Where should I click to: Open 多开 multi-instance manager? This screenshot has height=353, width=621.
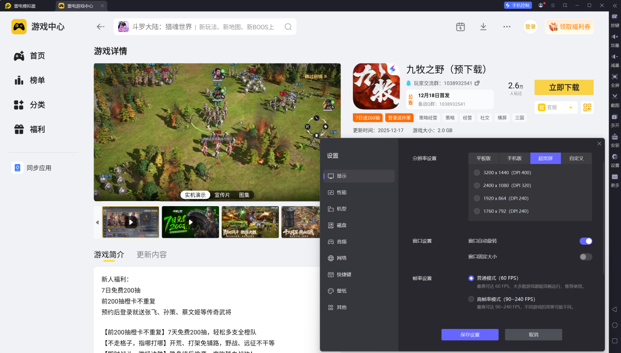tap(615, 120)
